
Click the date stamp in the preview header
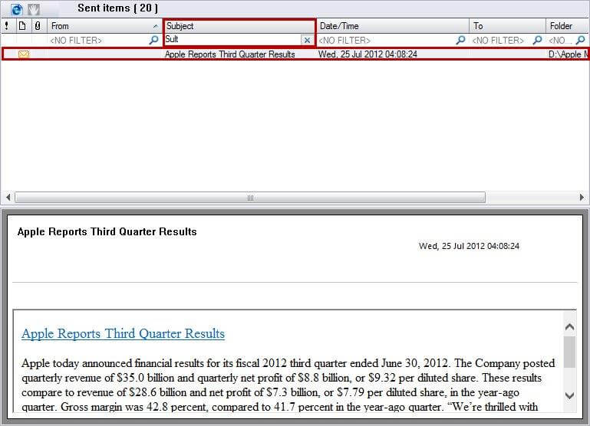pos(469,246)
